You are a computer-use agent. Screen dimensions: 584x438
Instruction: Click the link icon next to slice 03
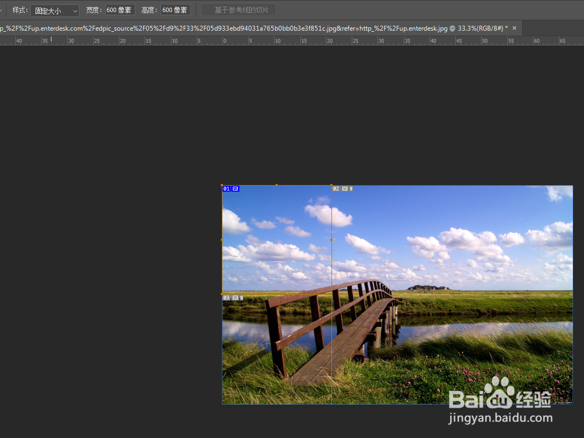tap(242, 298)
